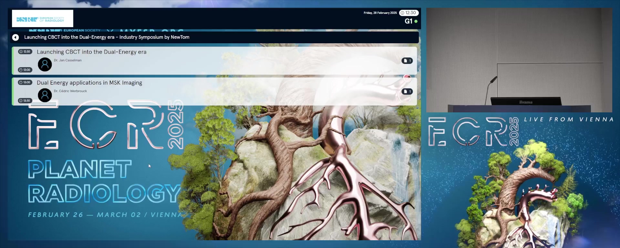The height and width of the screenshot is (248, 620).
Task: Click the PLANET RADIOLOGY title graphic
Action: click(x=104, y=181)
